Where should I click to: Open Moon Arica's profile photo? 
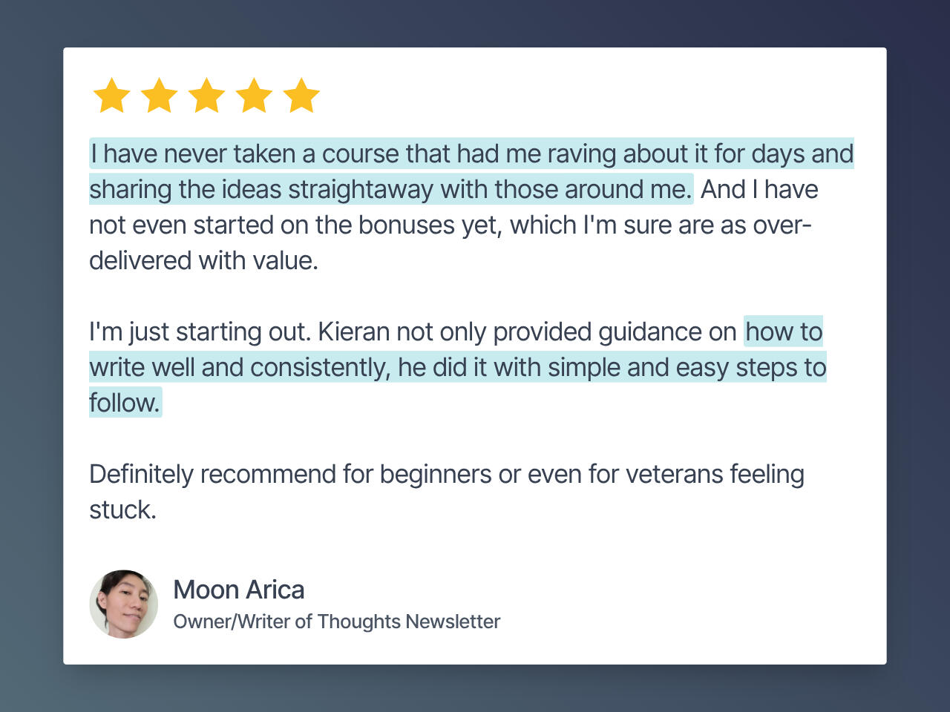click(124, 604)
